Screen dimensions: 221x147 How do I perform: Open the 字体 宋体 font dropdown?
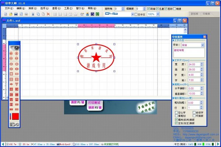click(x=203, y=45)
